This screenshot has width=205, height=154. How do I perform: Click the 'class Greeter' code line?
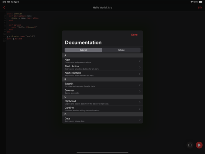(14, 14)
